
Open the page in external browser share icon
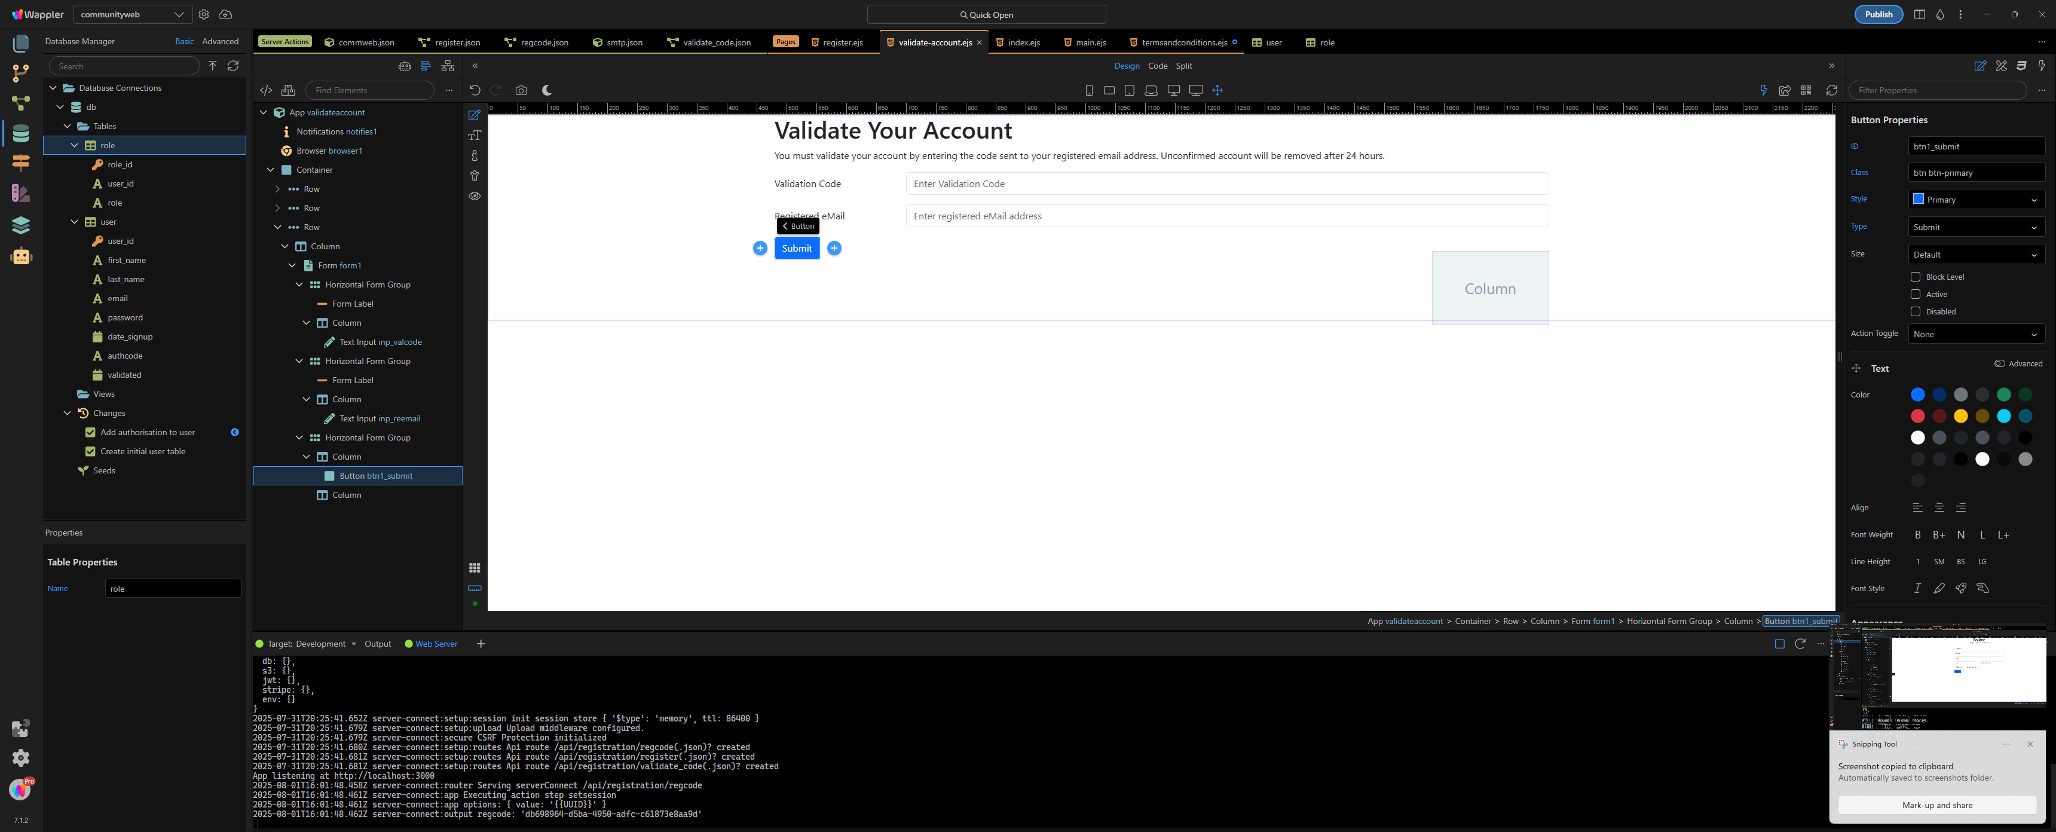coord(1785,90)
